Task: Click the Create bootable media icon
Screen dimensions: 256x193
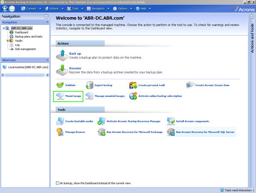Action: click(60, 121)
